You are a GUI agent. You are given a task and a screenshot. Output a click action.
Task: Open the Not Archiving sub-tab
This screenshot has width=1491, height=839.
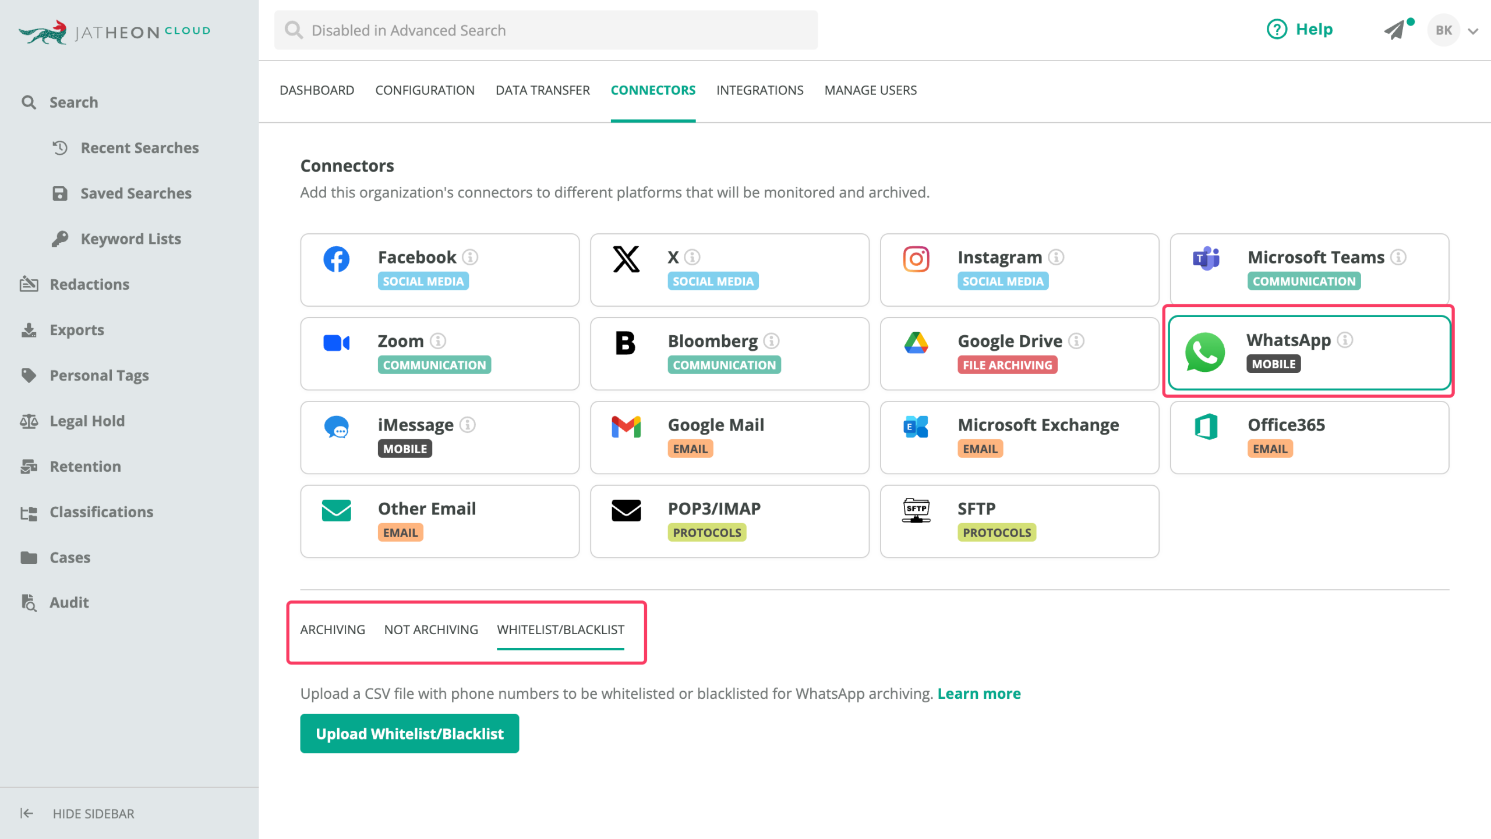click(x=431, y=630)
